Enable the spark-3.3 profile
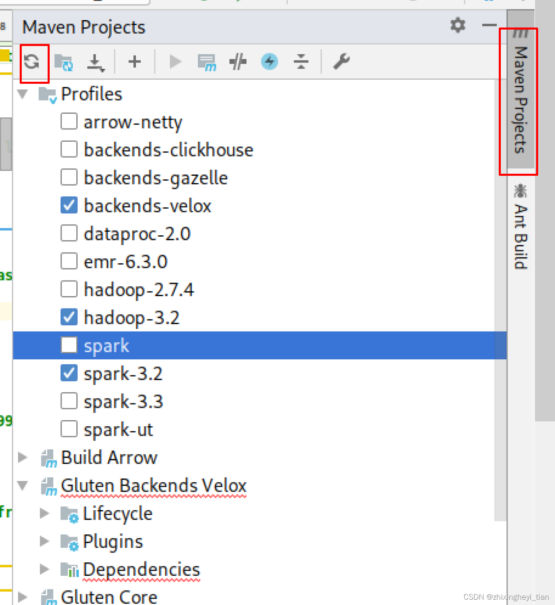The width and height of the screenshot is (555, 605). coord(69,401)
